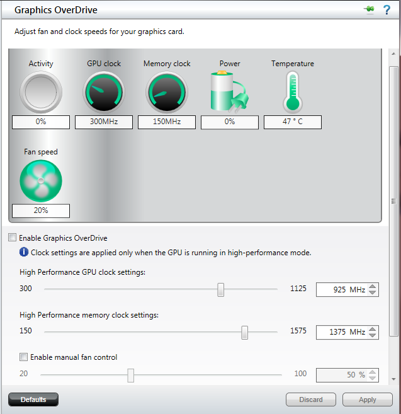Click the Defaults button
This screenshot has width=401, height=414.
click(x=33, y=400)
